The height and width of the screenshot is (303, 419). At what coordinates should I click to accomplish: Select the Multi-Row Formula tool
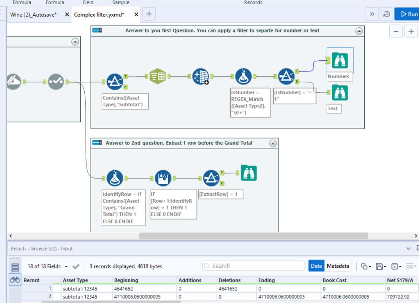[x=163, y=177]
